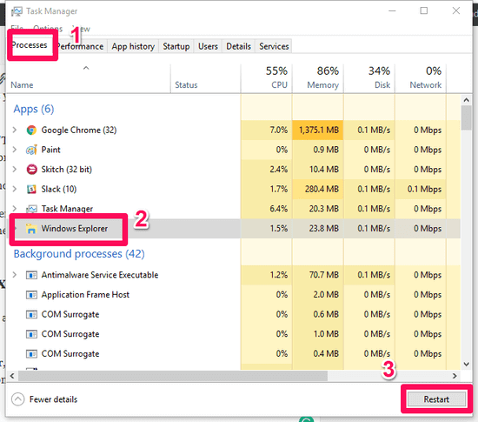Click the Restart button
The height and width of the screenshot is (422, 478).
tap(436, 399)
